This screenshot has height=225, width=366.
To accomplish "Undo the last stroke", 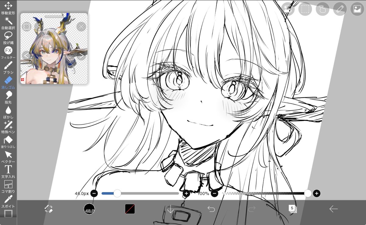I will [211, 209].
